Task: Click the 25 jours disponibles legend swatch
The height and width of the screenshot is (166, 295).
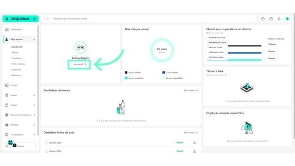Action: [x=163, y=78]
